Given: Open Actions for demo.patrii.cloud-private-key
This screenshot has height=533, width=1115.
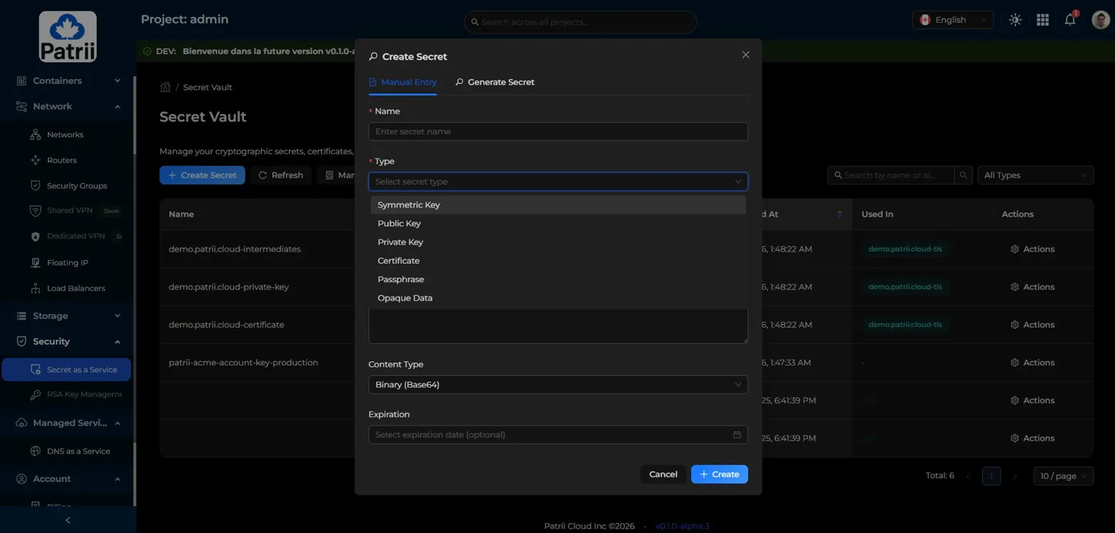Looking at the screenshot, I should point(1033,287).
